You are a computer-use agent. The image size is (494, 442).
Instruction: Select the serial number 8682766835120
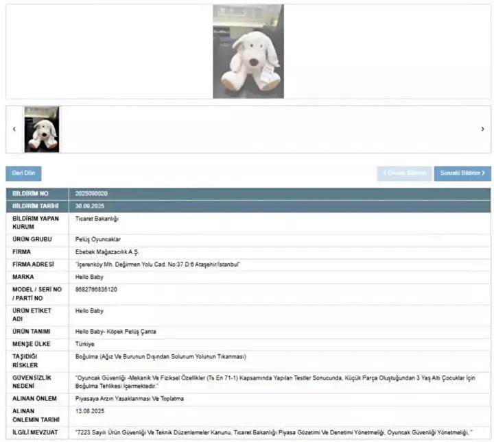click(96, 289)
